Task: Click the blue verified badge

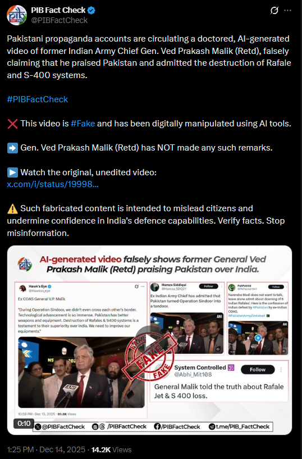Action: 91,11
